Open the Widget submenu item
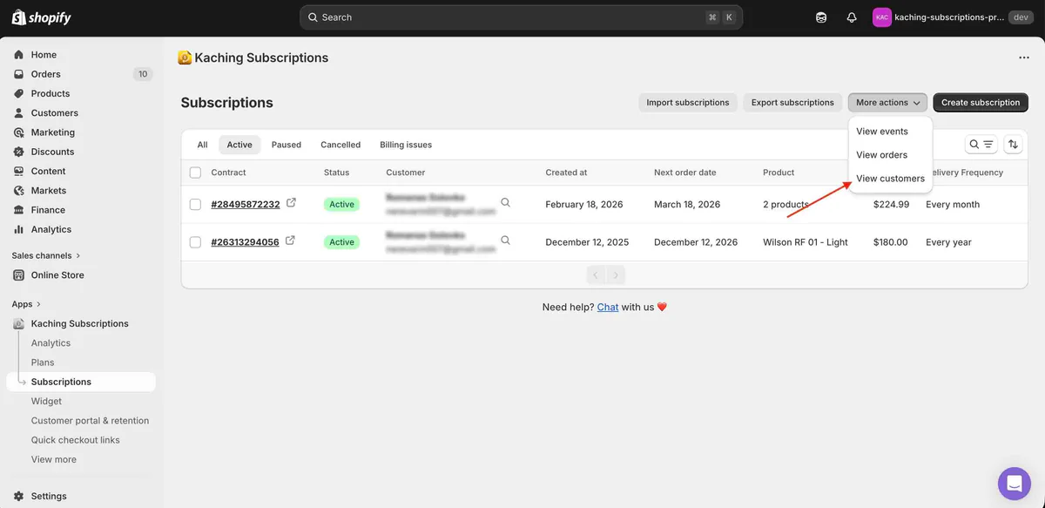This screenshot has width=1045, height=508. click(x=46, y=402)
